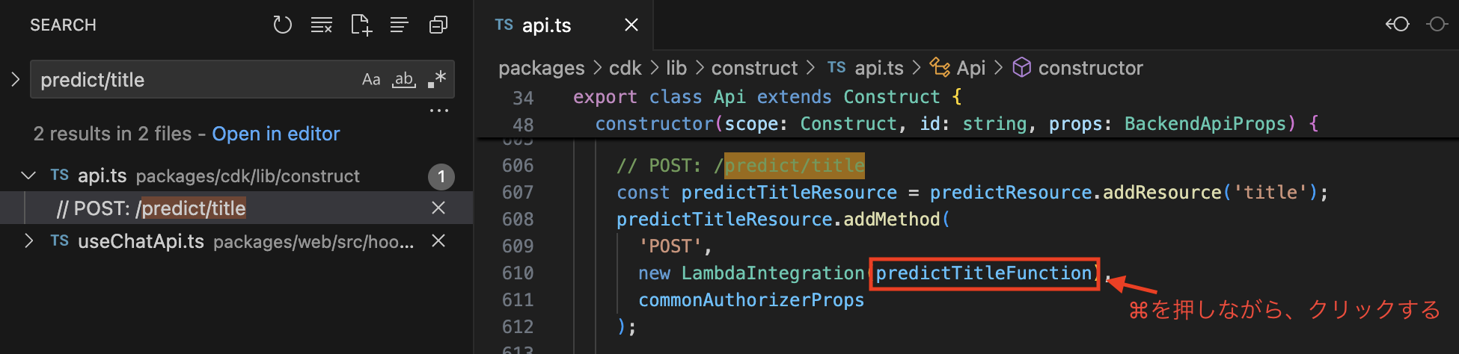Click predictTitleFunction in the code
1459x354 pixels.
coord(983,273)
